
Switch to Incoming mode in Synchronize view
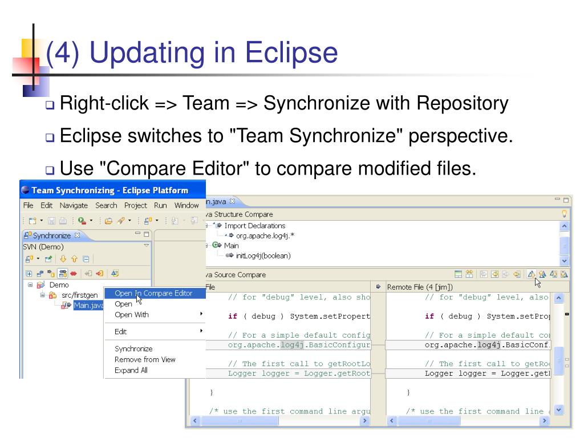[40, 274]
